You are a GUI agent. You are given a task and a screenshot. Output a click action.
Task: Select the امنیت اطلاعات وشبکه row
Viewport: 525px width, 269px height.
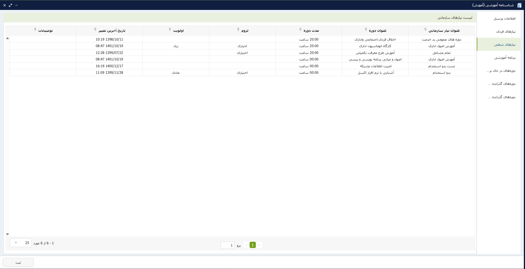(x=376, y=66)
